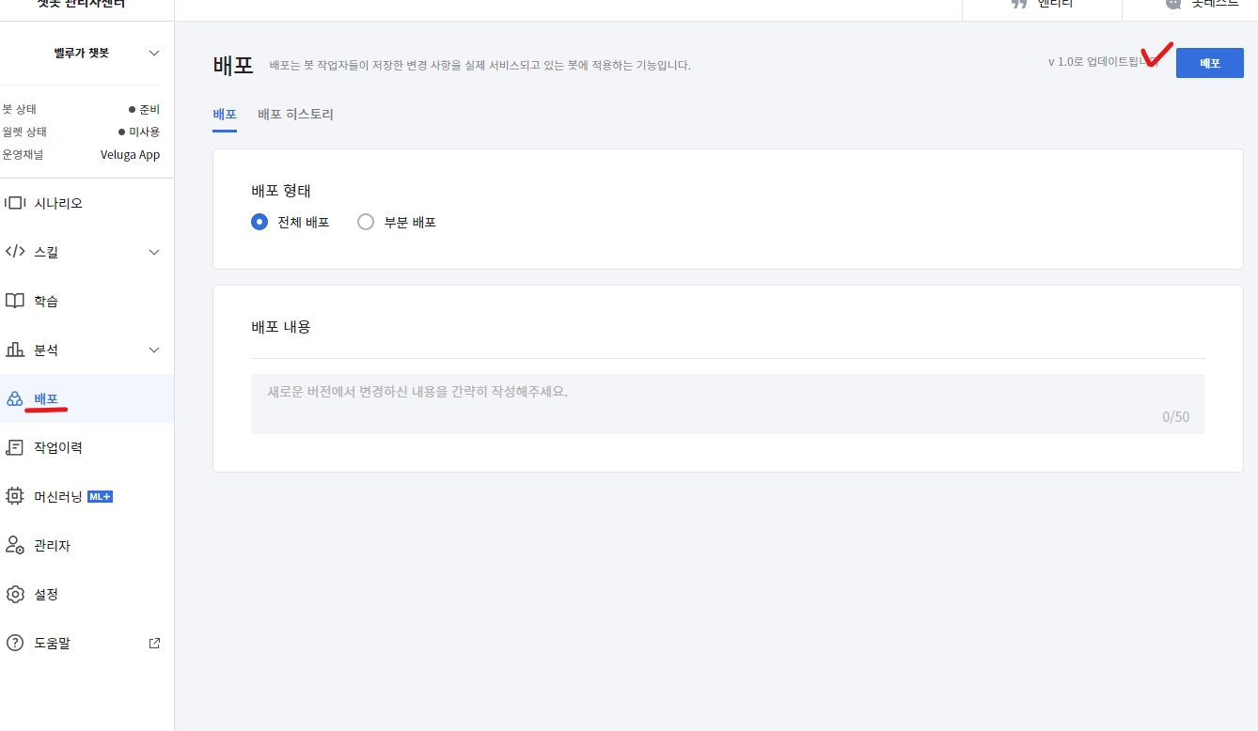This screenshot has width=1258, height=731.
Task: Open the 도움말 external link arrow
Action: pyautogui.click(x=155, y=644)
